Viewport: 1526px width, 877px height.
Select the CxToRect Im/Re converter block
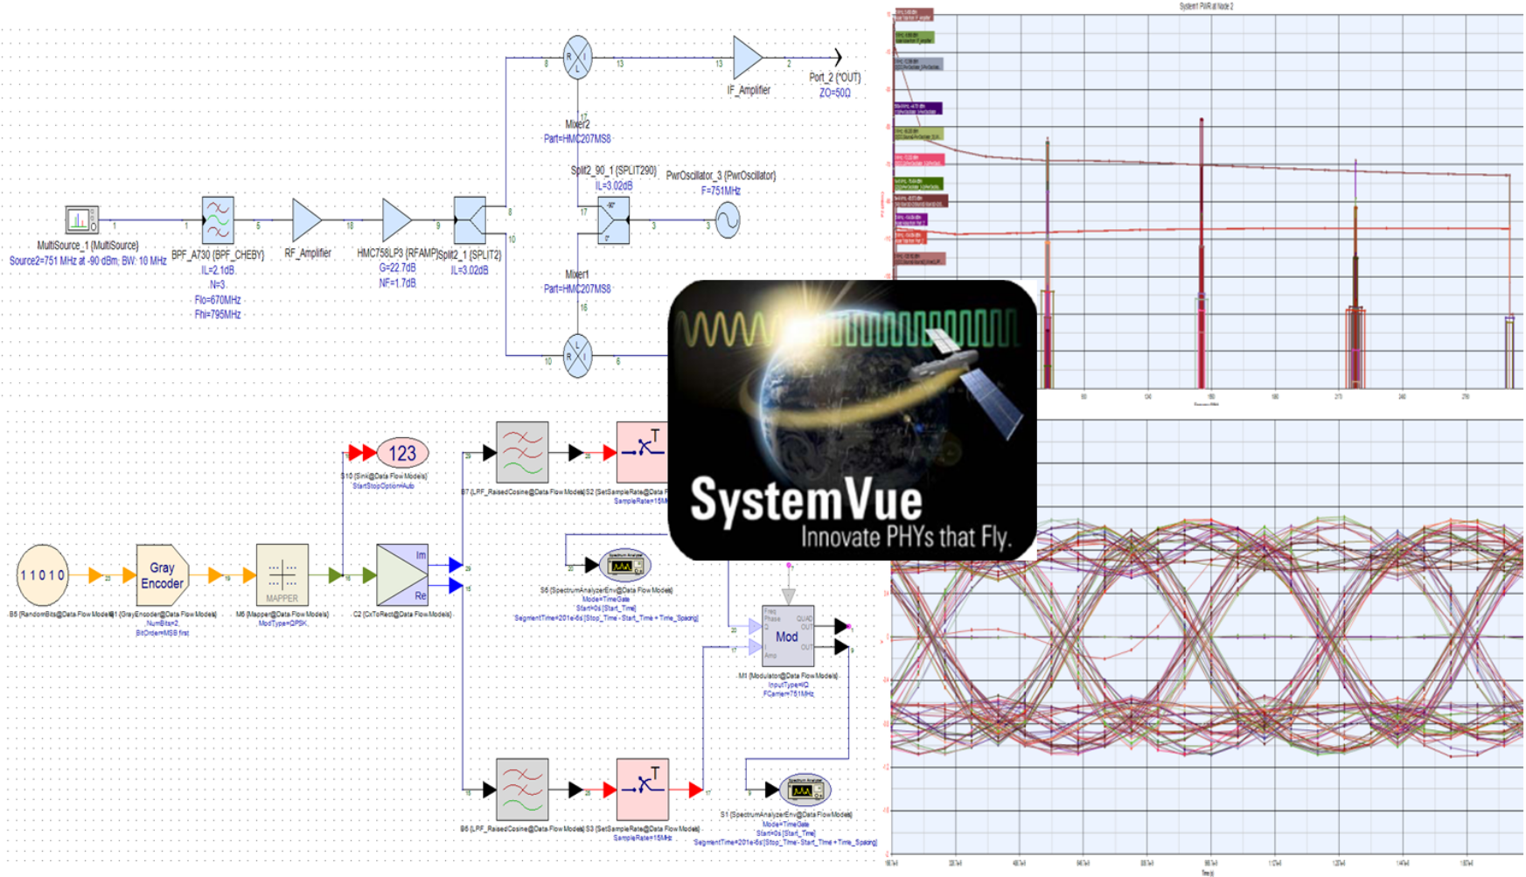point(402,574)
